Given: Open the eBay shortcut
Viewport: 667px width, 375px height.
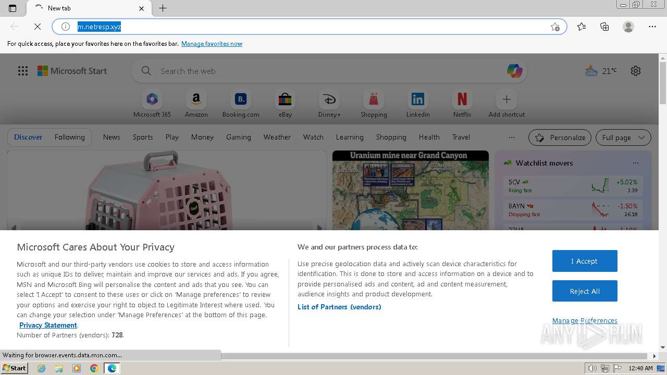Looking at the screenshot, I should pos(285,104).
